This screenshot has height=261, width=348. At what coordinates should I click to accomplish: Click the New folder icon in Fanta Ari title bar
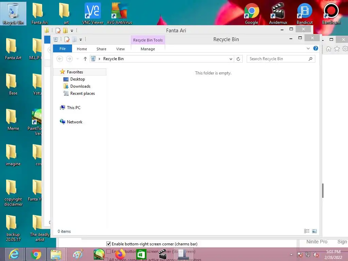pos(65,30)
